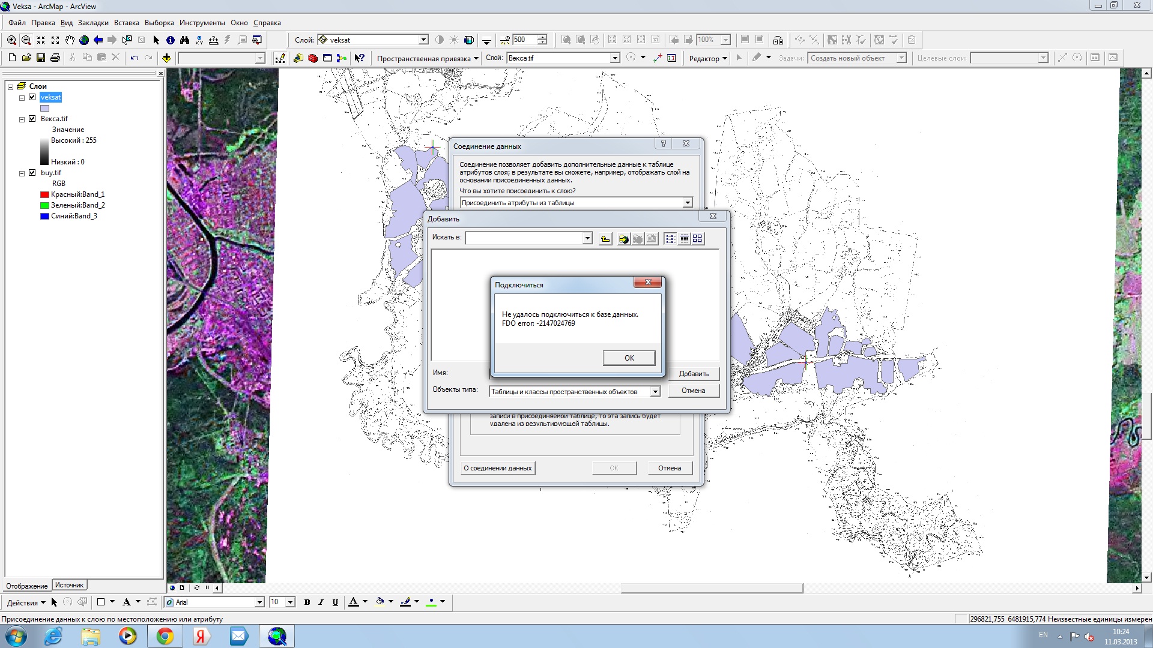Select the Pan hand tool
Image resolution: width=1153 pixels, height=648 pixels.
tap(70, 40)
